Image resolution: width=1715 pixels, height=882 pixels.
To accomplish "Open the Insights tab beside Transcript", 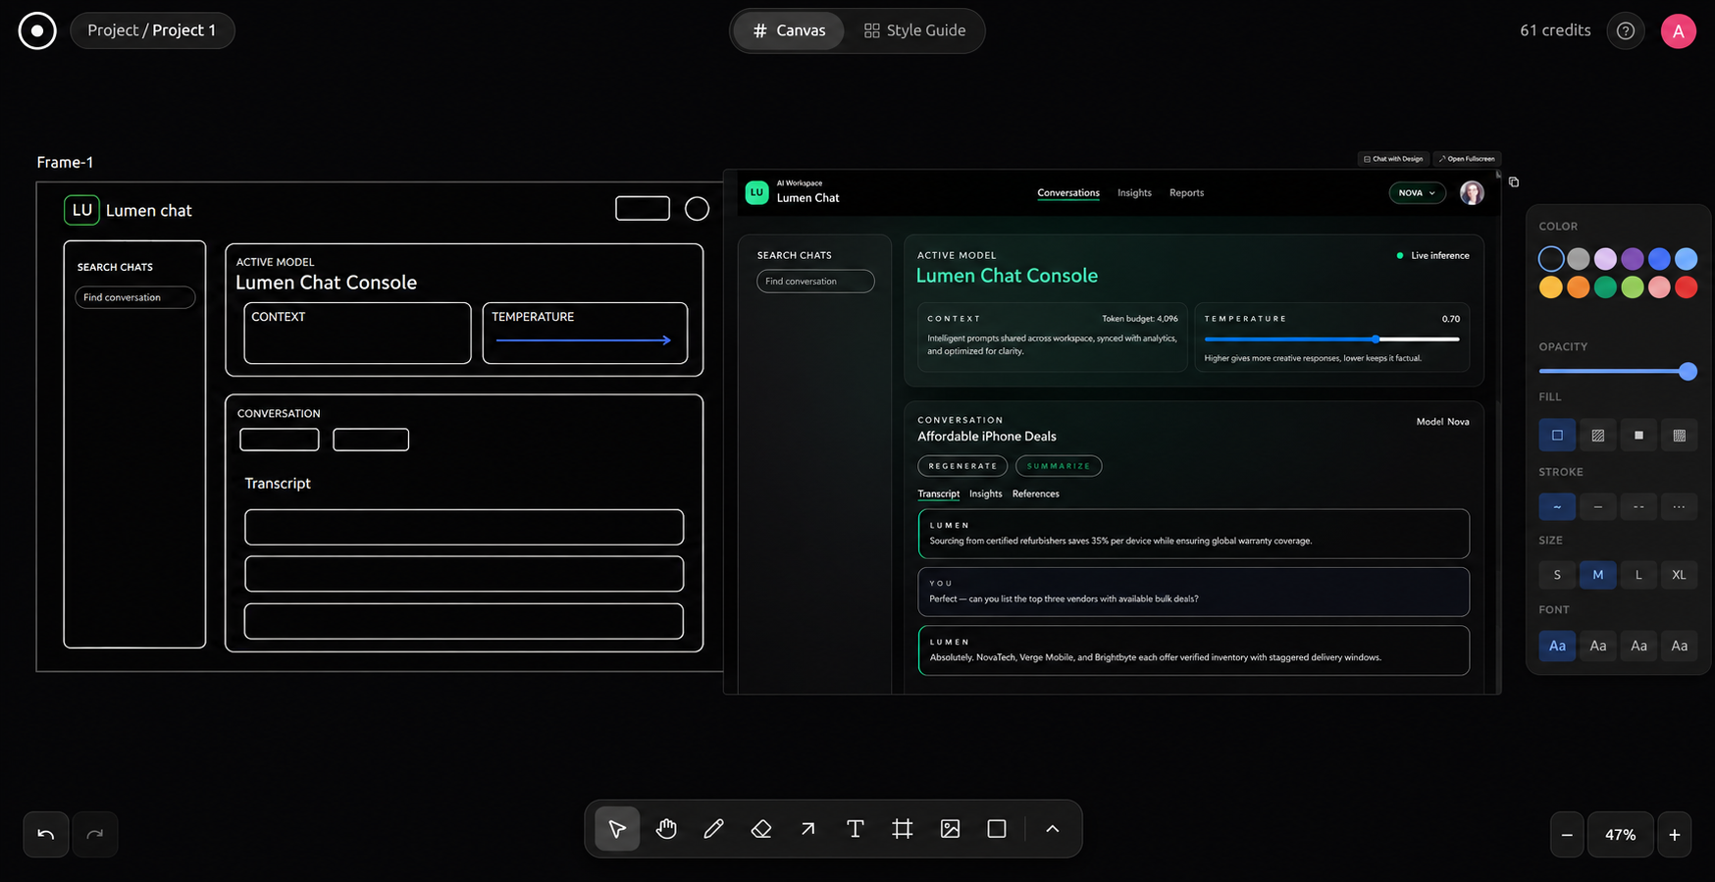I will pyautogui.click(x=985, y=494).
